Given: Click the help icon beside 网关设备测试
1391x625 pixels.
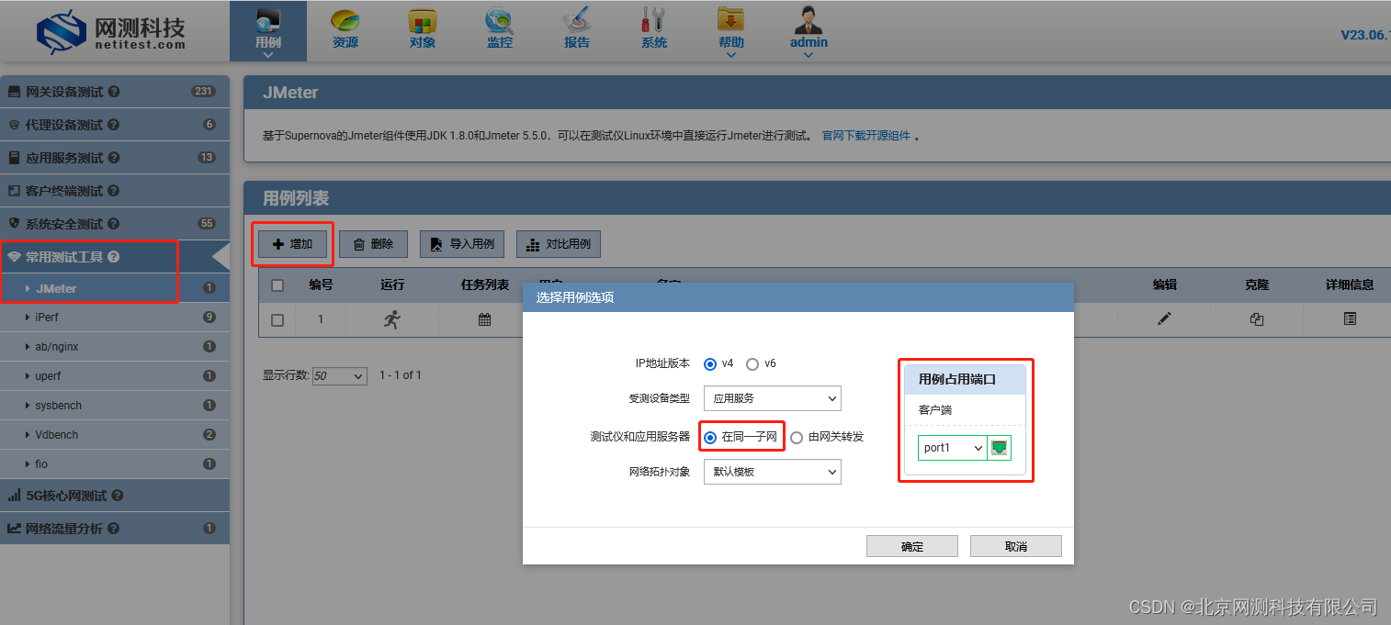Looking at the screenshot, I should [x=114, y=92].
